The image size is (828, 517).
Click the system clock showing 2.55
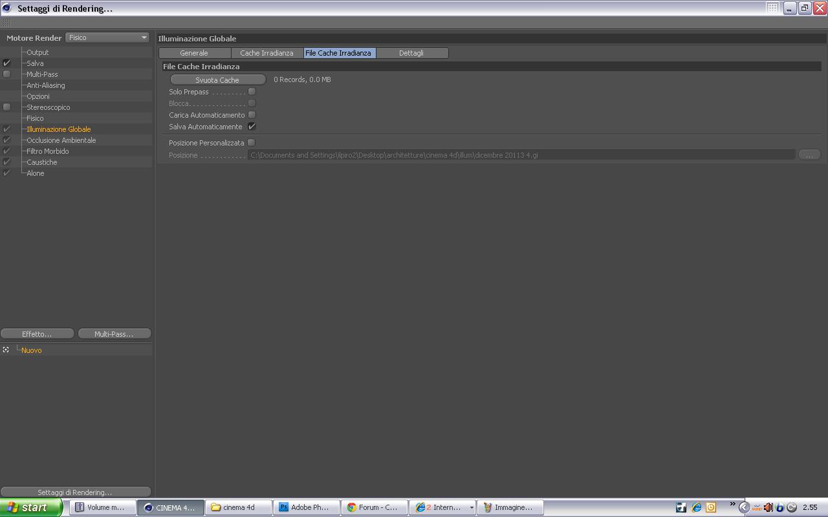[x=810, y=507]
